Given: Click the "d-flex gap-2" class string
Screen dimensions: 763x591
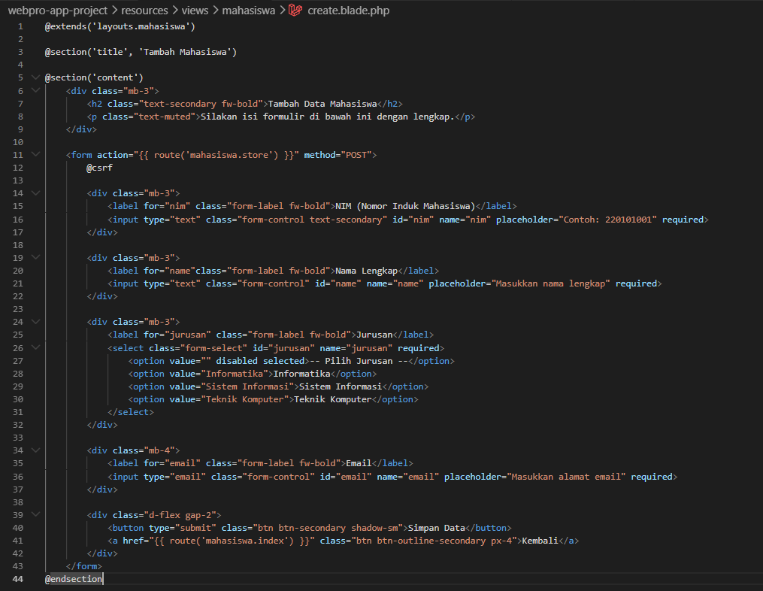Looking at the screenshot, I should 180,514.
